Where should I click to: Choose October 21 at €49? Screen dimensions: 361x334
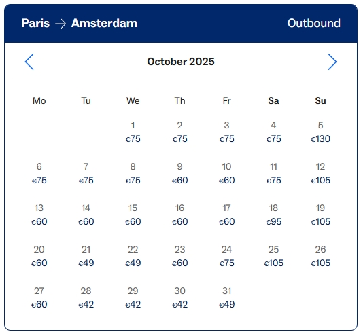(86, 256)
